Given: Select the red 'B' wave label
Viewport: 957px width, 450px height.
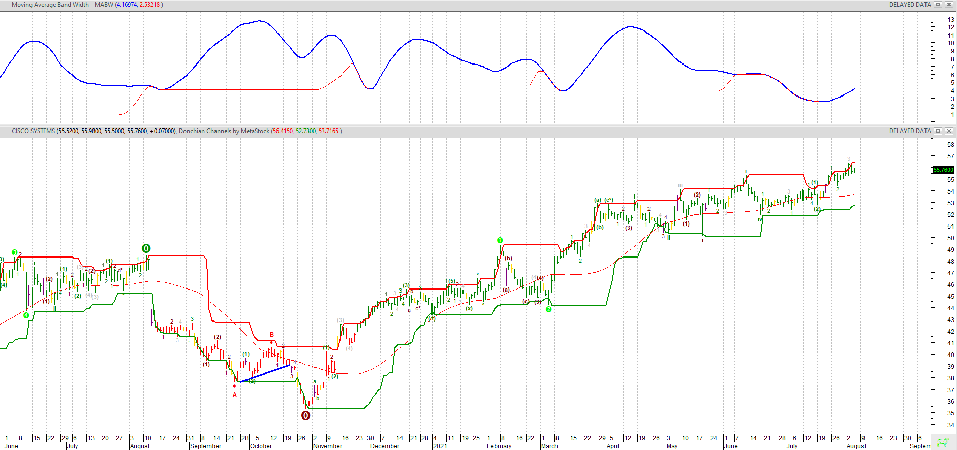Looking at the screenshot, I should (x=272, y=335).
